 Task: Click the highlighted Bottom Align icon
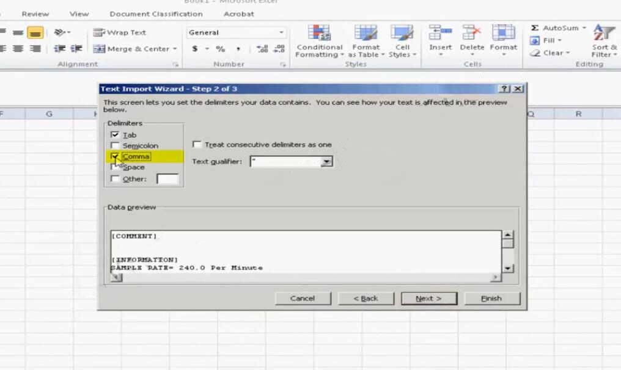point(35,32)
